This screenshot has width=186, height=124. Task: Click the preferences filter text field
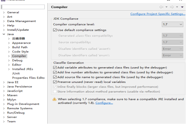coord(23,7)
